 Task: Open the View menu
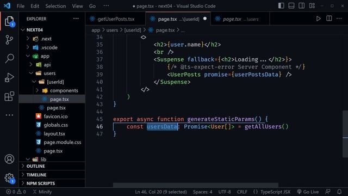[77, 6]
